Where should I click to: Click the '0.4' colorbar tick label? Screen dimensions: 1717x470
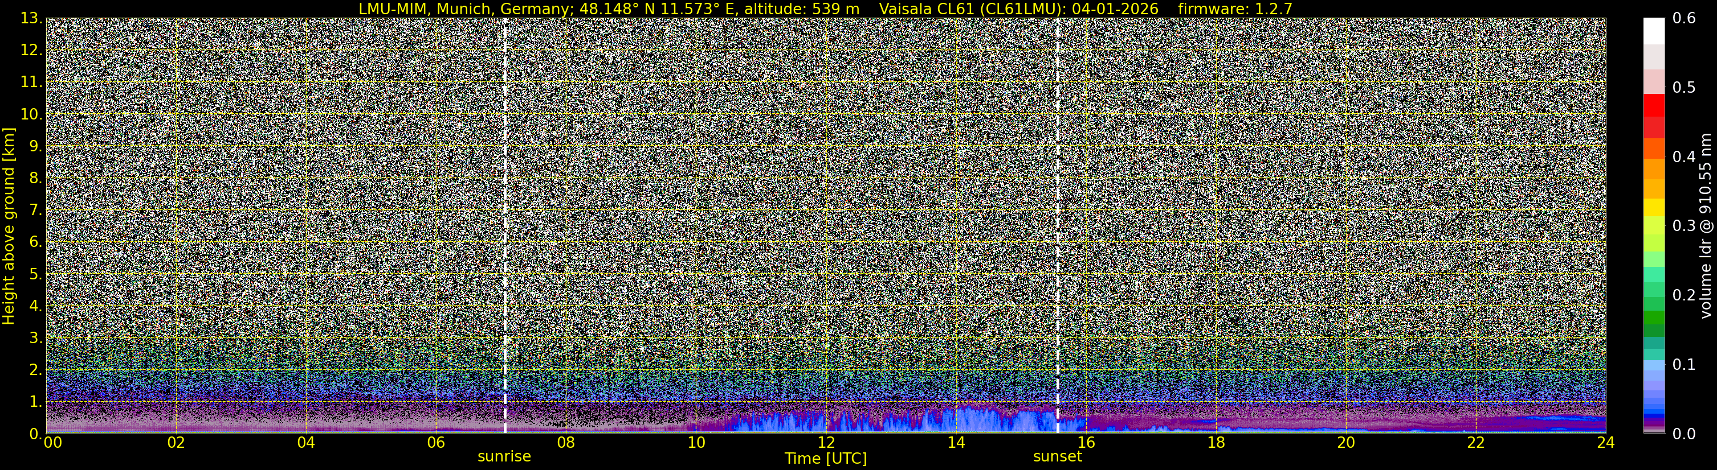click(1685, 157)
